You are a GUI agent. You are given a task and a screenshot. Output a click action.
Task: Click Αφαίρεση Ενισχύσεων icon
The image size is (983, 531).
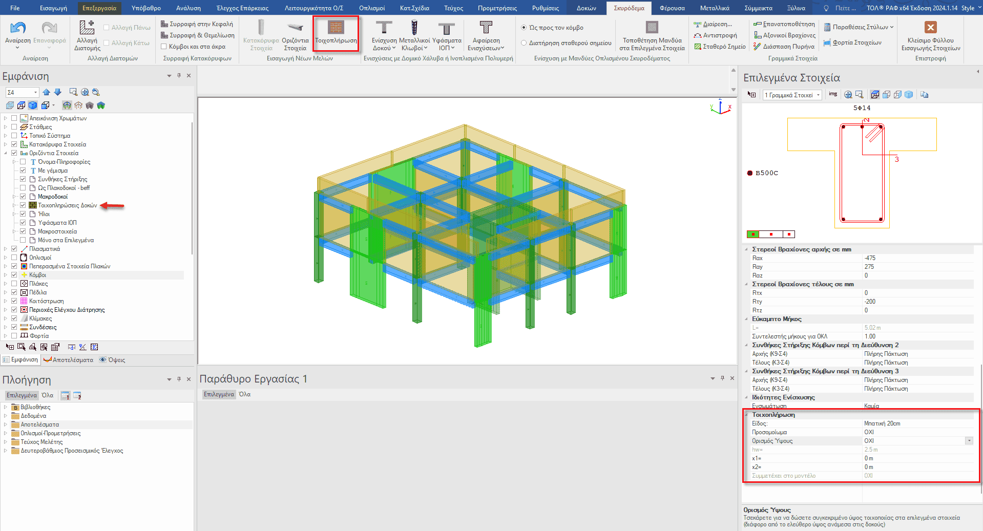pos(486,29)
